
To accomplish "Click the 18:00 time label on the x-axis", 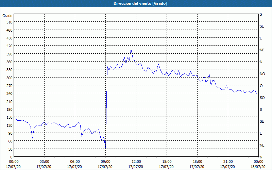I will pos(197,162).
